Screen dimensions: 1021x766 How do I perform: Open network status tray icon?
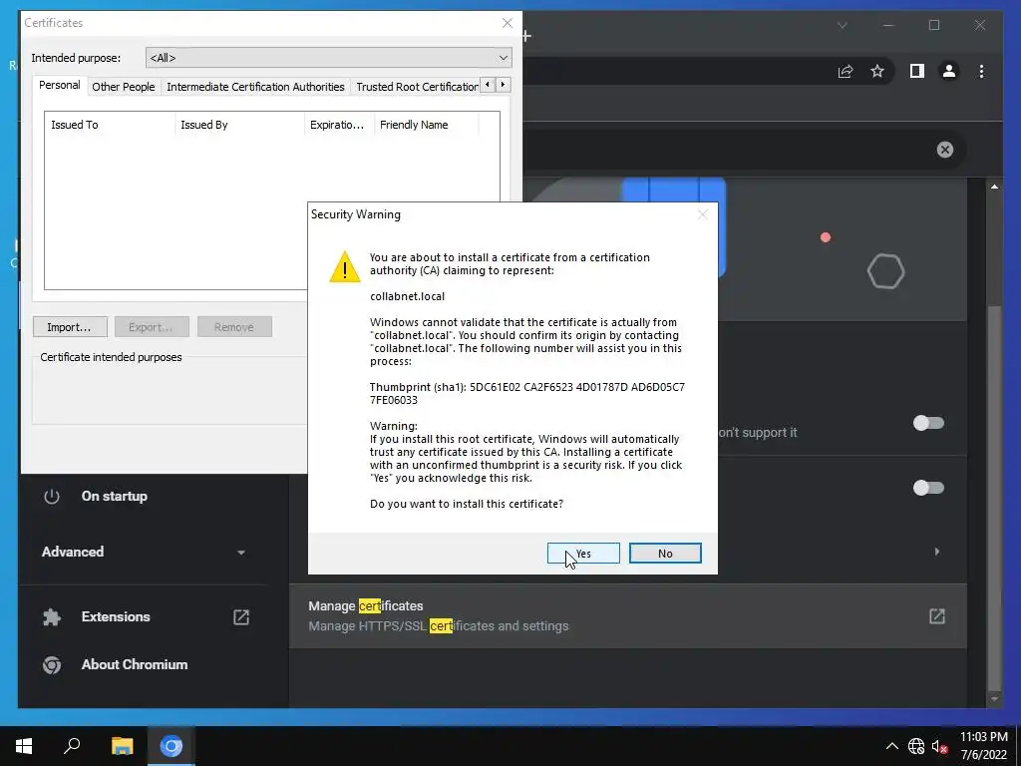pyautogui.click(x=916, y=746)
